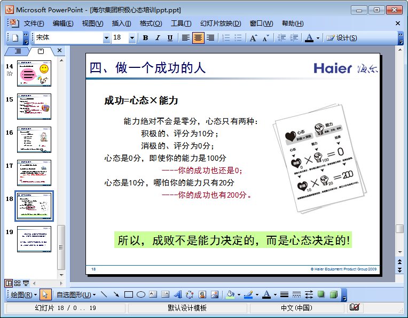This screenshot has width=408, height=318.
Task: Insert a vertical text box
Action: pyautogui.click(x=165, y=294)
